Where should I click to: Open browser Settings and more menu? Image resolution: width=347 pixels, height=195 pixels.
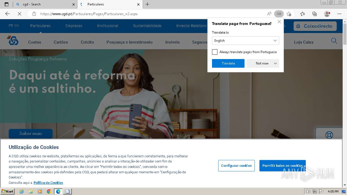click(x=339, y=14)
